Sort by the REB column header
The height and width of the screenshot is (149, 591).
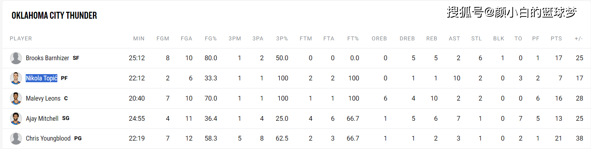pyautogui.click(x=431, y=39)
